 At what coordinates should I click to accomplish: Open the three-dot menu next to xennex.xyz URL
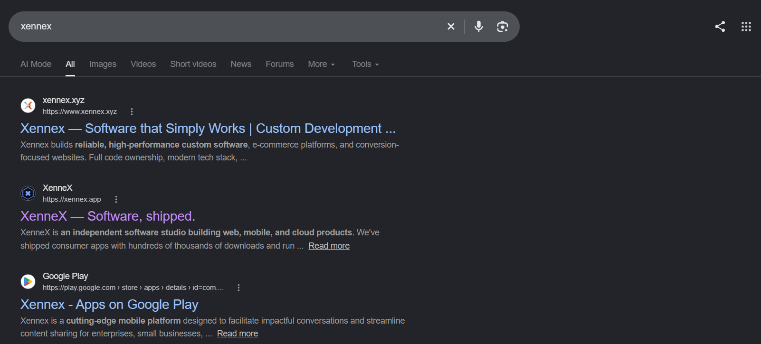click(132, 112)
